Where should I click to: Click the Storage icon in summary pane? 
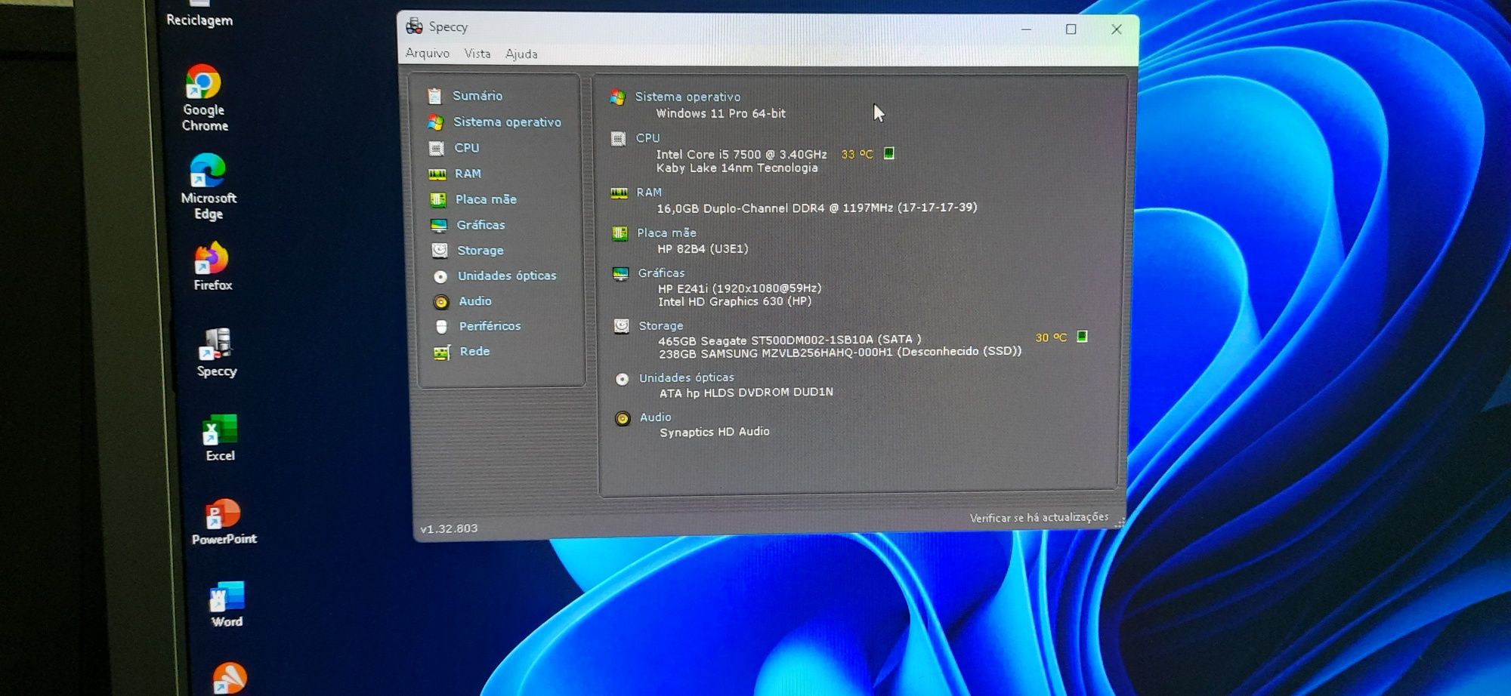point(622,326)
